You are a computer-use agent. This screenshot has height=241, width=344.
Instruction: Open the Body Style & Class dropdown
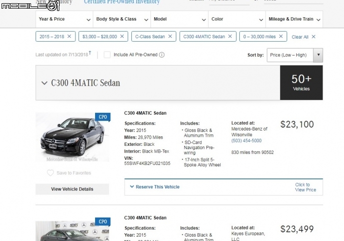point(122,19)
